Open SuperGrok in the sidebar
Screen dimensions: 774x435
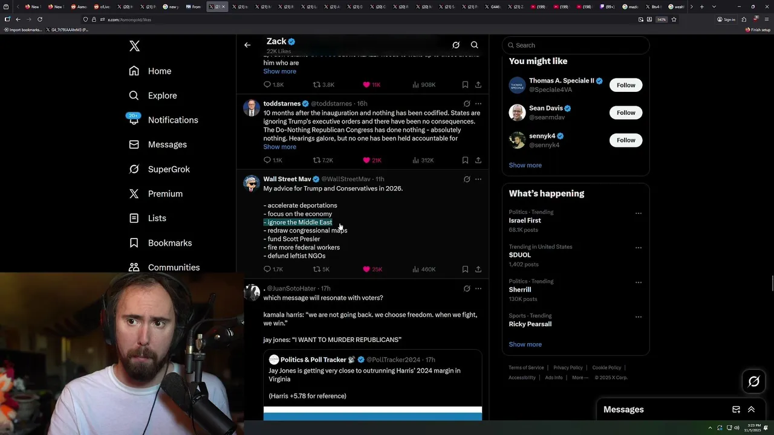click(x=159, y=169)
